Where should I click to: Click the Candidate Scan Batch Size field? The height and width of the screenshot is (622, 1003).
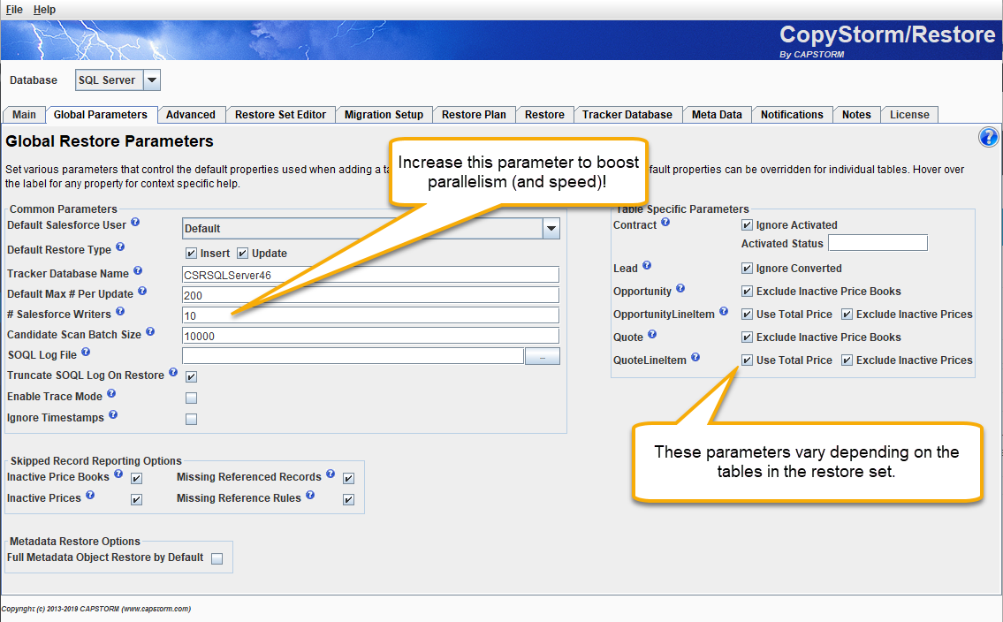click(370, 337)
